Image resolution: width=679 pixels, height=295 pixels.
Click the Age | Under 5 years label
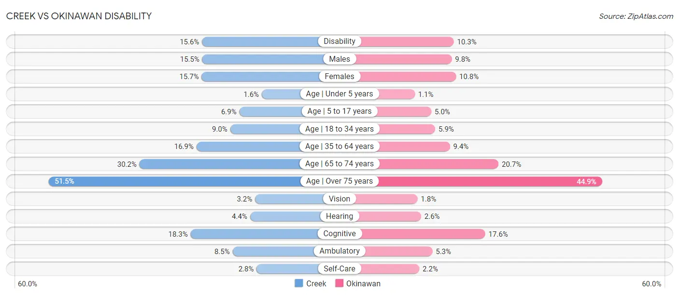click(x=339, y=94)
